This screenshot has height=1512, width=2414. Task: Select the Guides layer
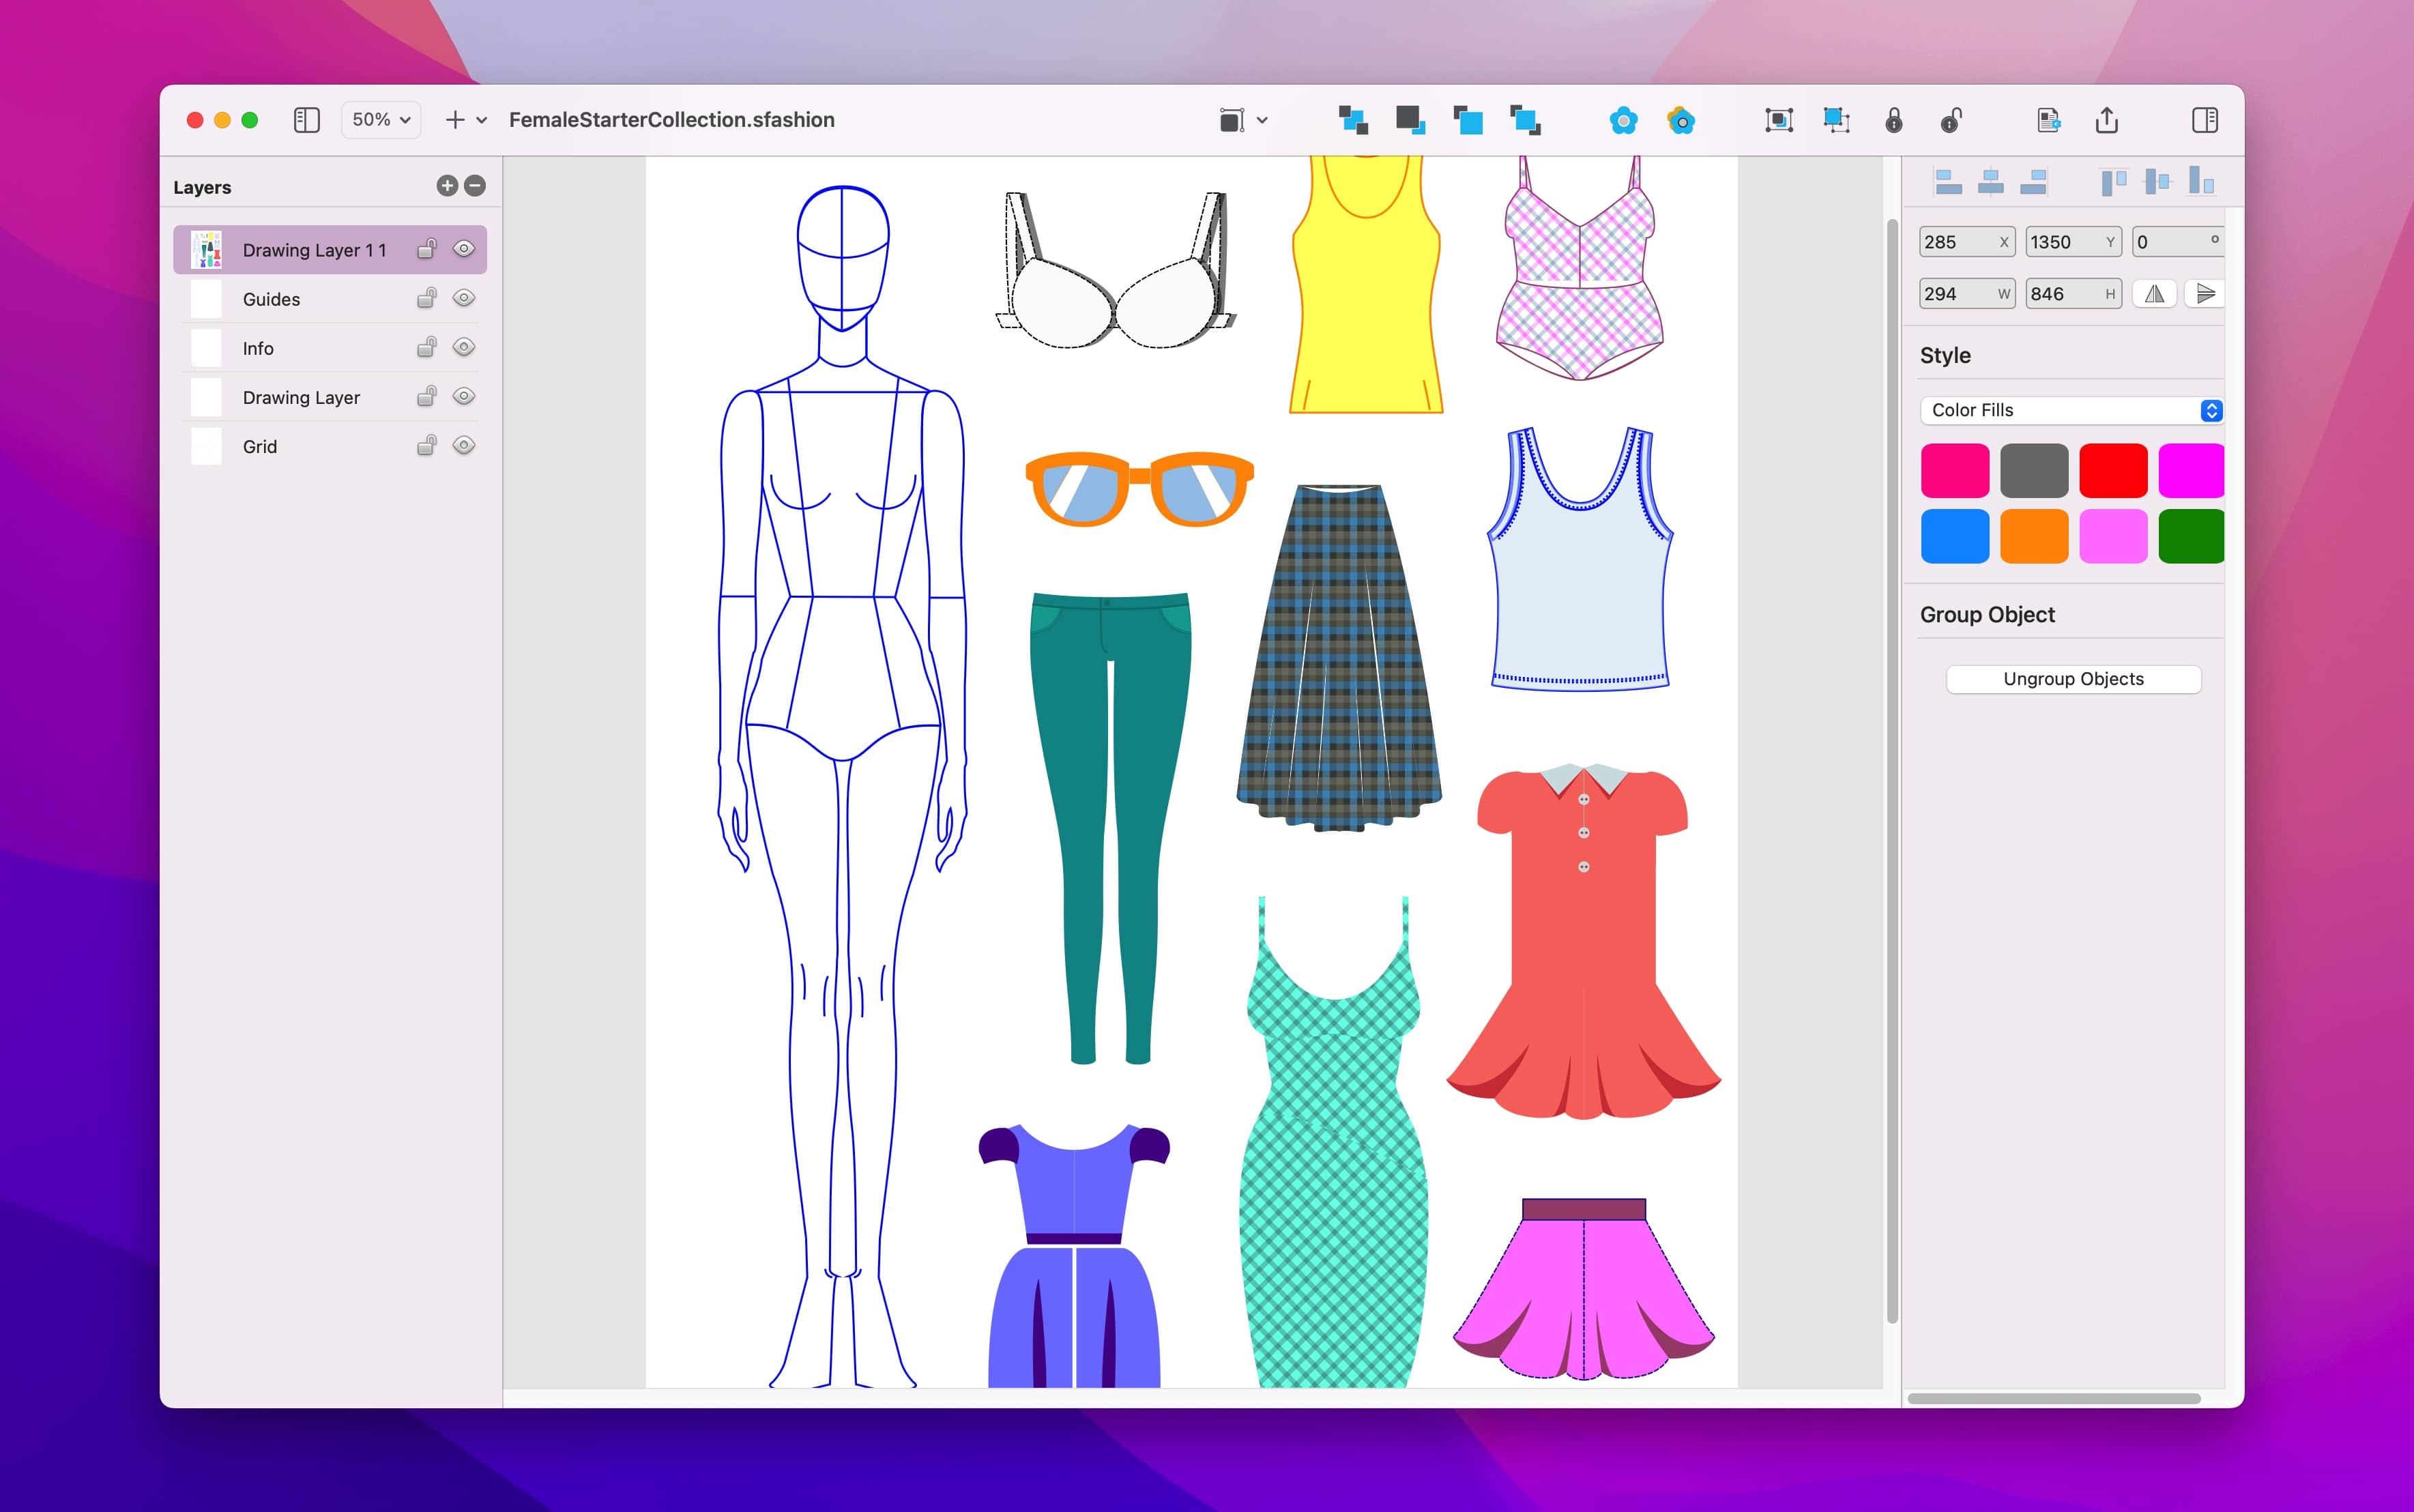(x=330, y=299)
